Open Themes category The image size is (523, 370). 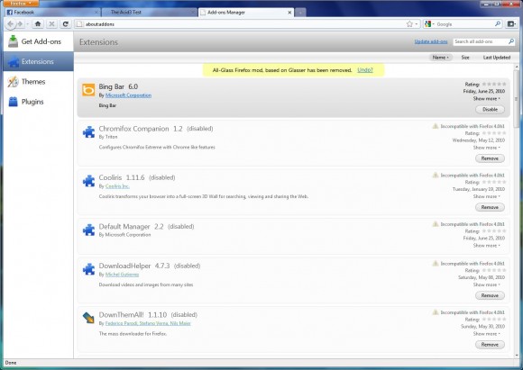point(39,82)
